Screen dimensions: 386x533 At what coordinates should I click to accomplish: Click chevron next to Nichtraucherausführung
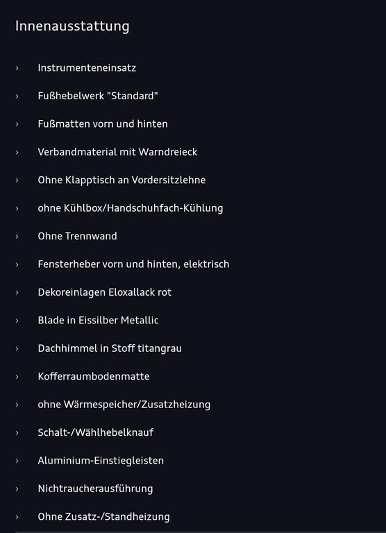(x=17, y=489)
